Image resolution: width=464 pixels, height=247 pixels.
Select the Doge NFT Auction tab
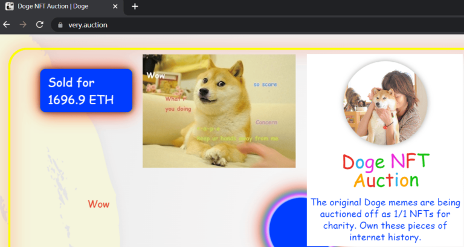click(63, 7)
